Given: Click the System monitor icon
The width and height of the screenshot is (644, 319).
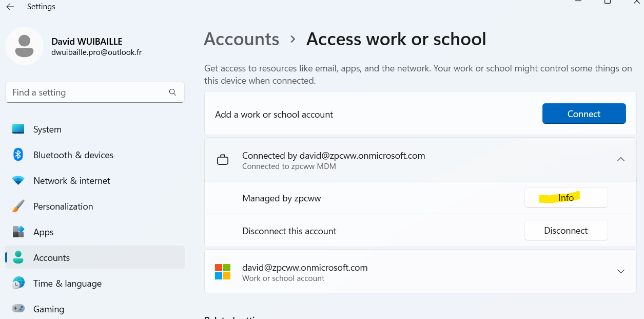Looking at the screenshot, I should [18, 129].
